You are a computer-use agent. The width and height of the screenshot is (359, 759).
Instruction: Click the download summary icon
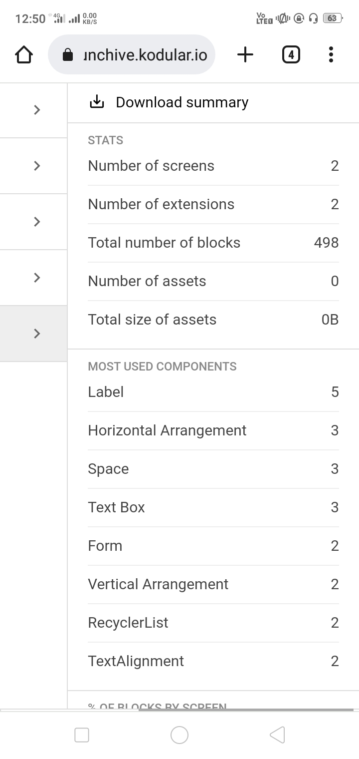[x=97, y=102]
